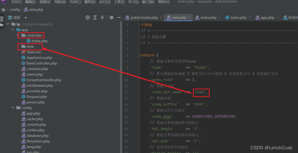Select Index.php under controller
Viewport: 298px width, 153px height.
click(x=37, y=41)
